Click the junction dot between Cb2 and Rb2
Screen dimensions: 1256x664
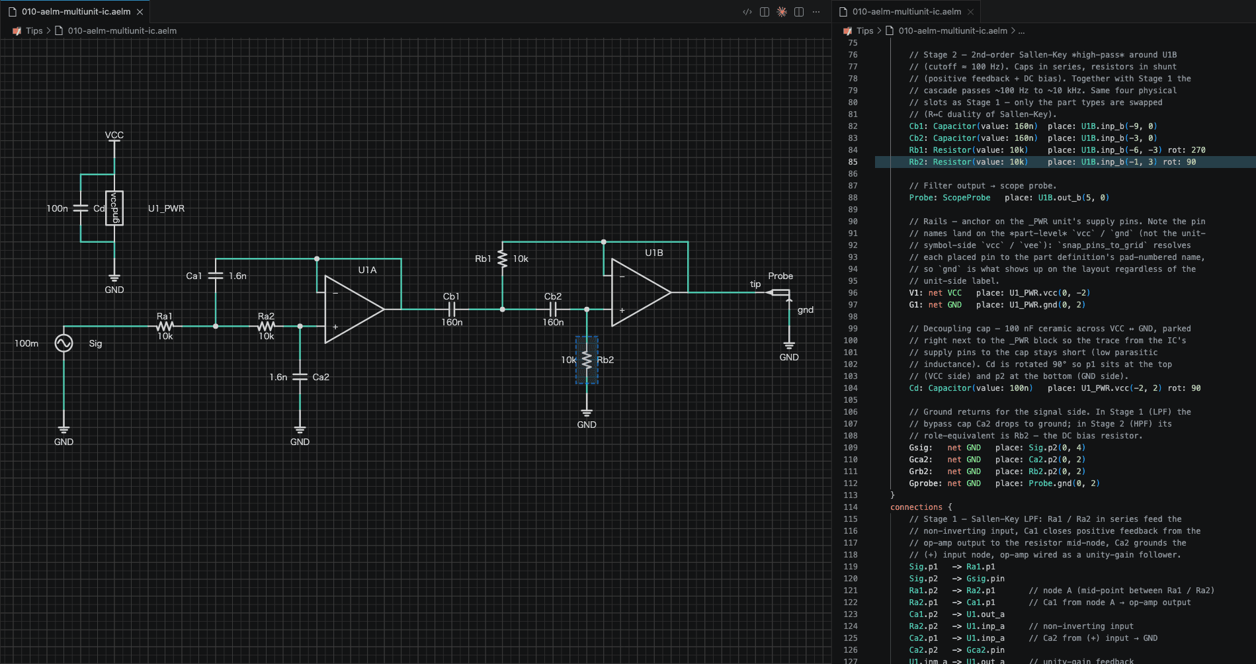(587, 309)
